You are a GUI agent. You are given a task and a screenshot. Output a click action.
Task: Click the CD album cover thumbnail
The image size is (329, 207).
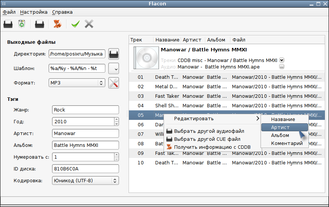146,58
